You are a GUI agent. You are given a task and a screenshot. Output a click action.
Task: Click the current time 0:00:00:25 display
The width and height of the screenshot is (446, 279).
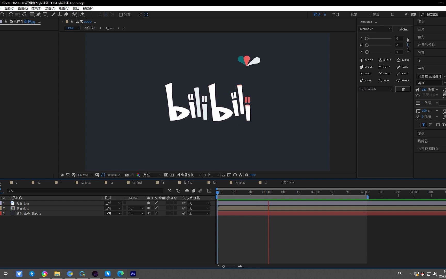point(115,175)
